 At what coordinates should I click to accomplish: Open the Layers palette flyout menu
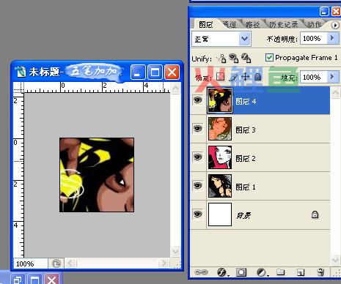pos(335,25)
